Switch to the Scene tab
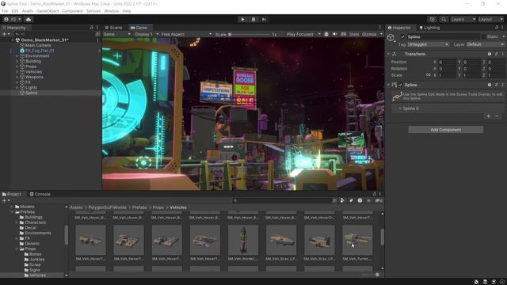The width and height of the screenshot is (507, 285). click(x=114, y=28)
